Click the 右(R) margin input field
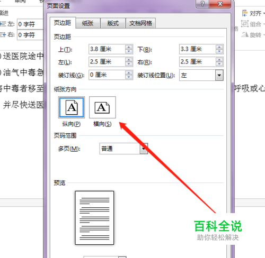The image size is (265, 258). click(x=198, y=62)
